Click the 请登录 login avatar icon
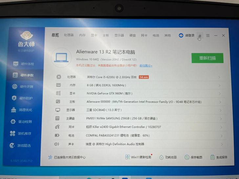 tap(181, 35)
